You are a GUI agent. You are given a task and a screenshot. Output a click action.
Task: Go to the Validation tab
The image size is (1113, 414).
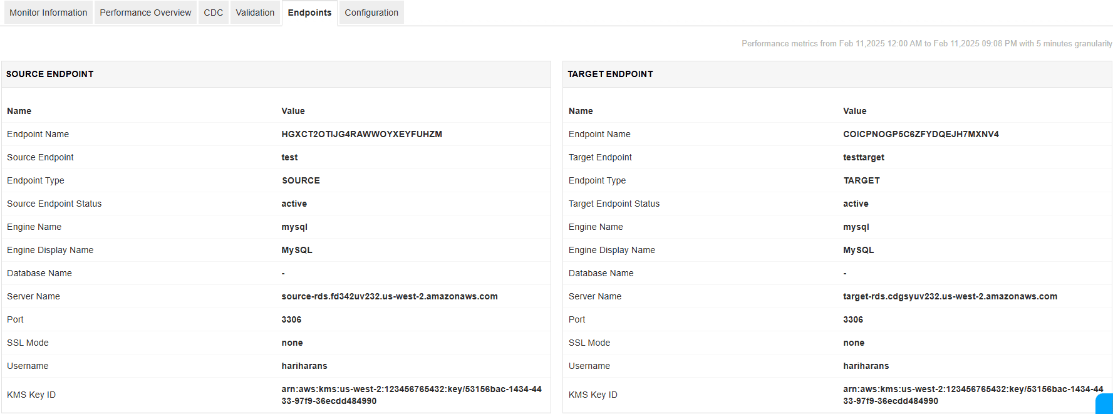click(255, 13)
